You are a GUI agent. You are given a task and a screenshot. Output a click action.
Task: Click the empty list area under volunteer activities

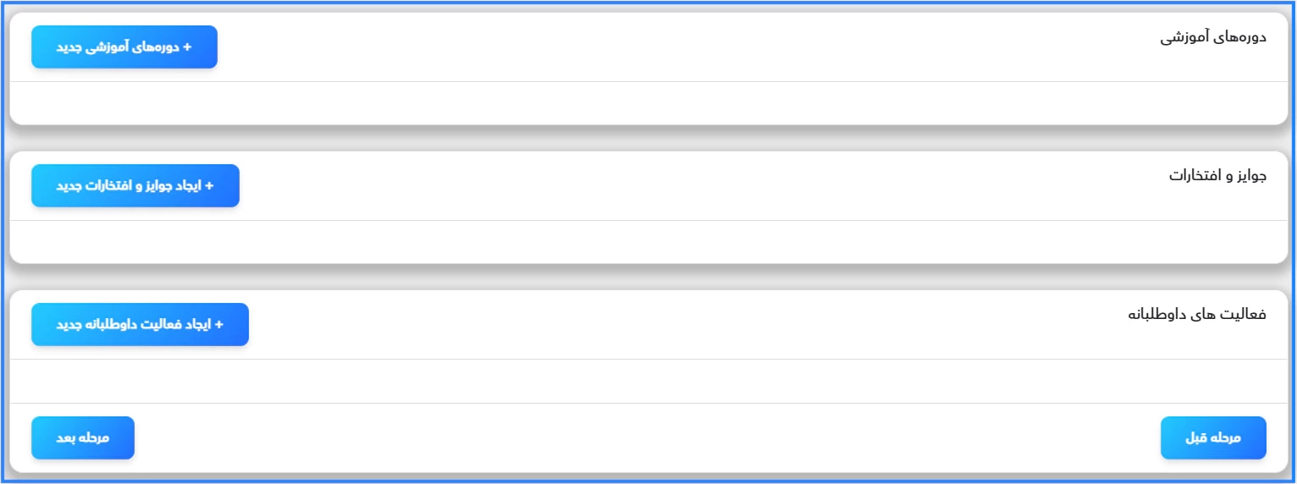coord(648,381)
